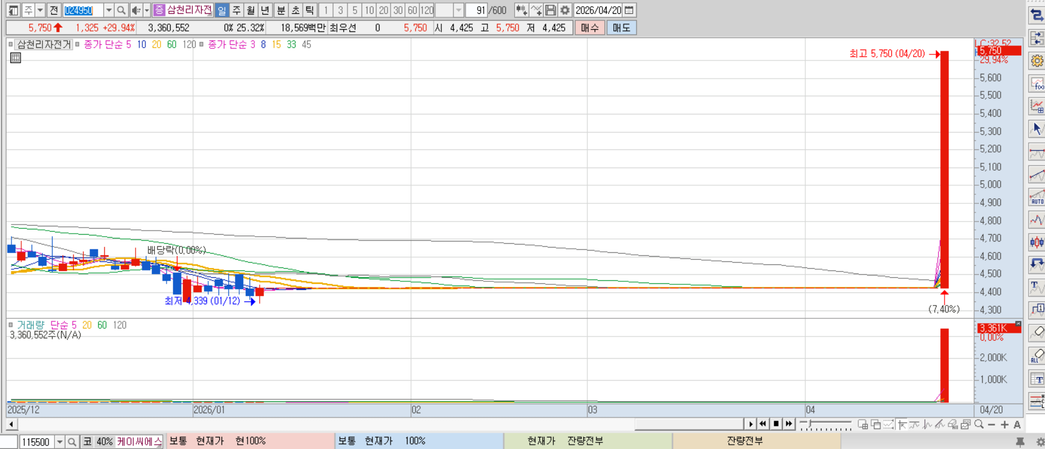Select the 120 interval button in top toolbar

point(427,10)
